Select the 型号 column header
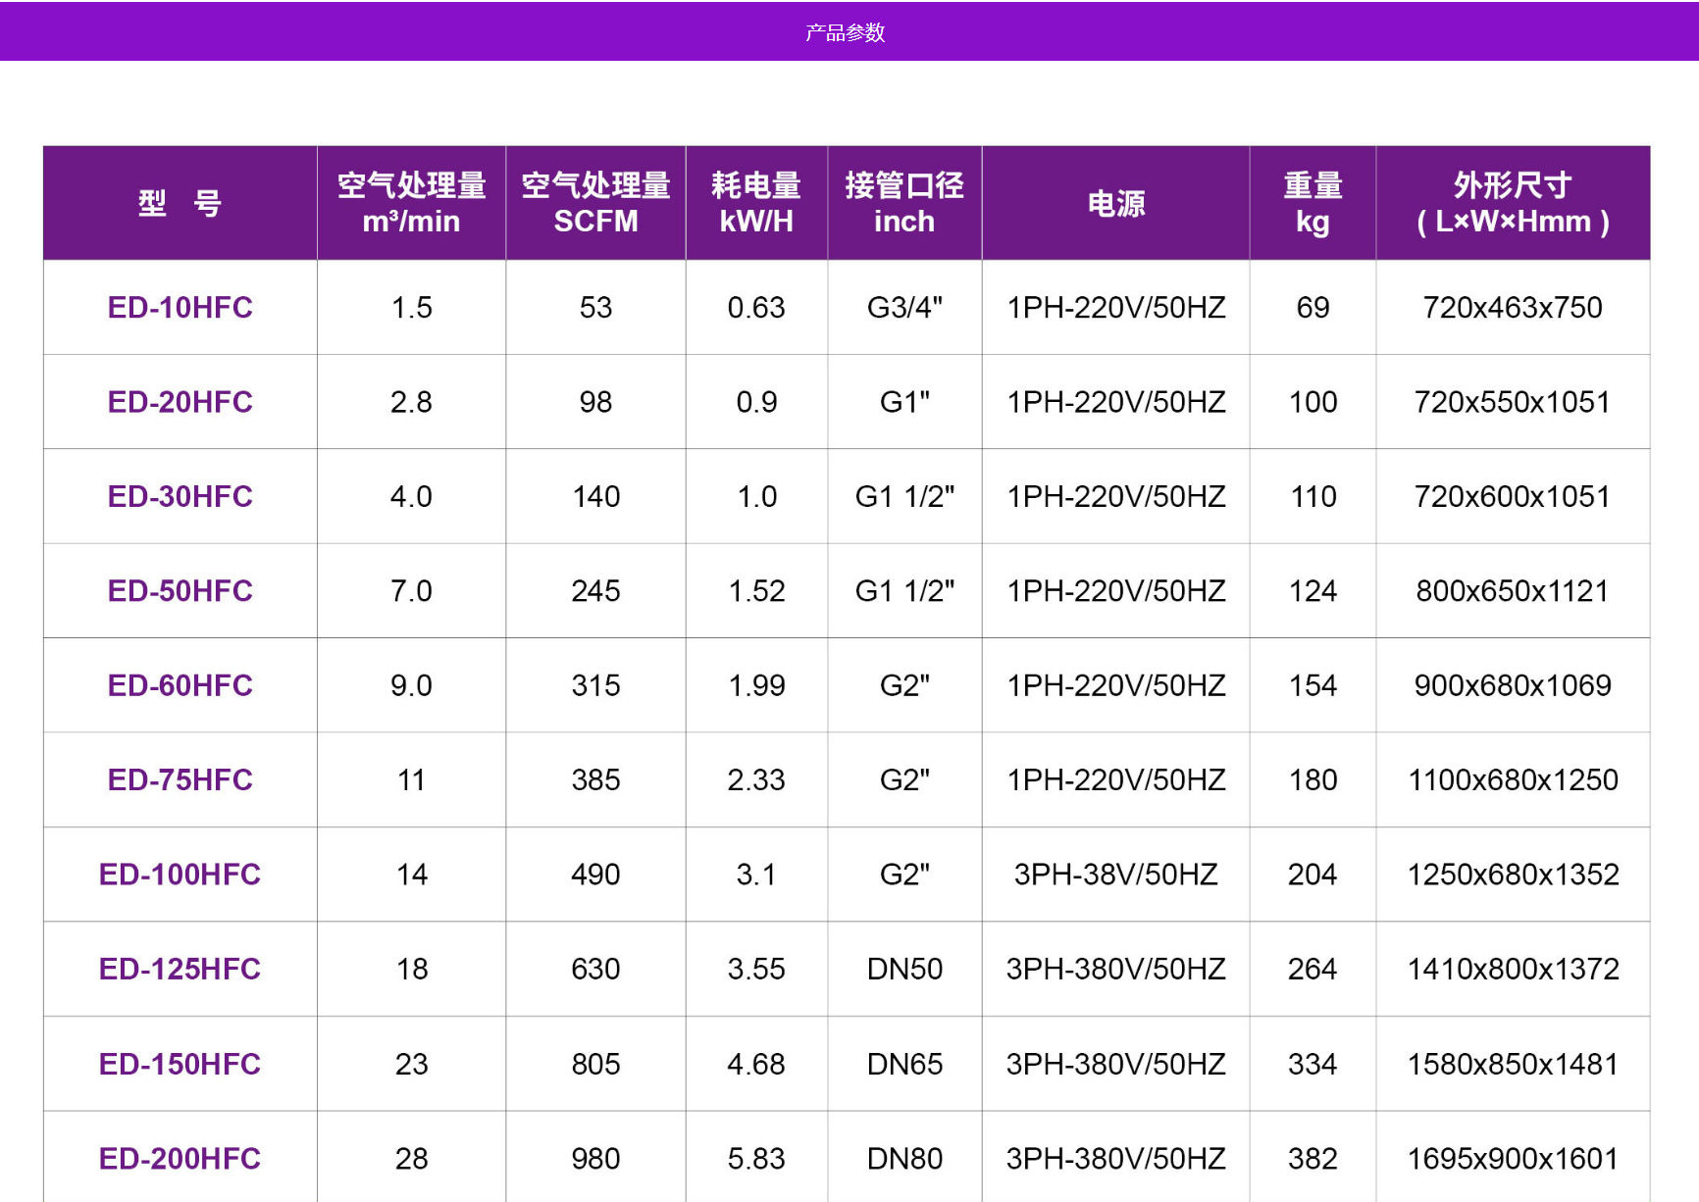 [x=180, y=203]
